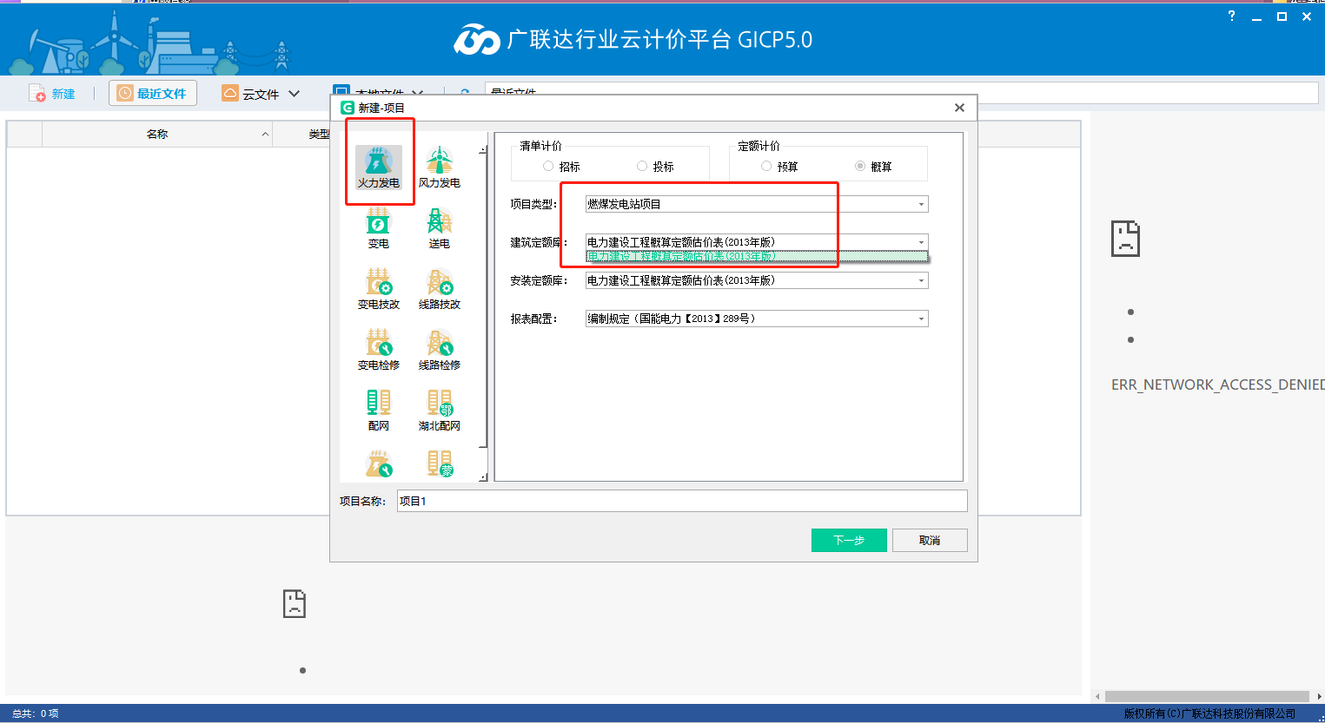Viewport: 1325px width, 723px height.
Task: Select the 火力发电 project type icon
Action: (x=379, y=168)
